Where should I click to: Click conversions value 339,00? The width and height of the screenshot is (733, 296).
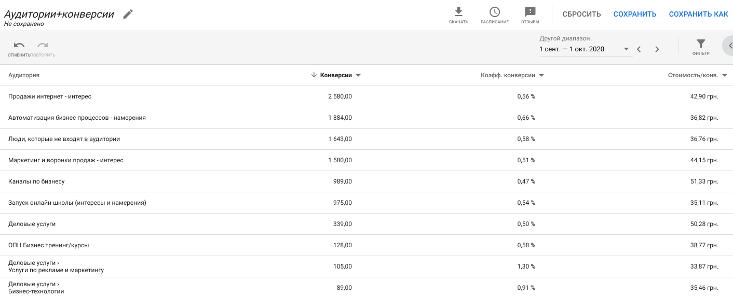pyautogui.click(x=343, y=224)
